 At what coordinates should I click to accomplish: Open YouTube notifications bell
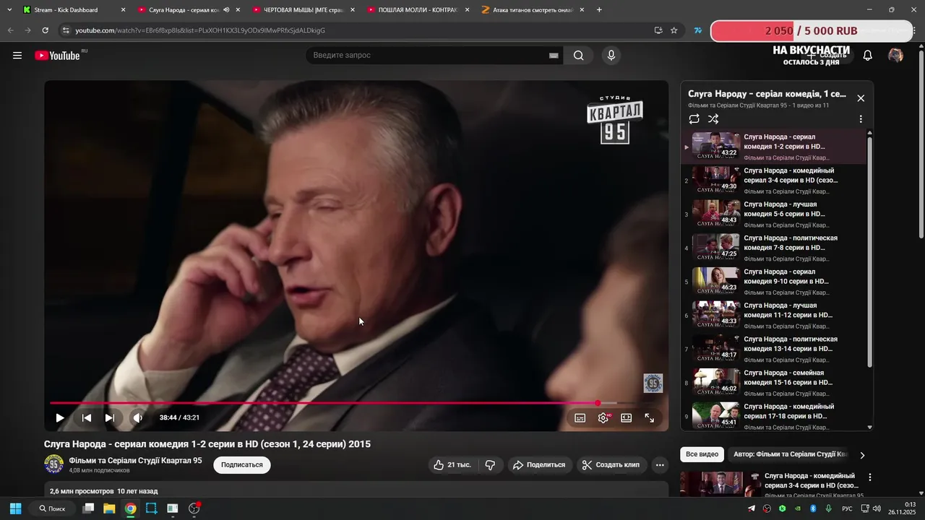click(868, 56)
